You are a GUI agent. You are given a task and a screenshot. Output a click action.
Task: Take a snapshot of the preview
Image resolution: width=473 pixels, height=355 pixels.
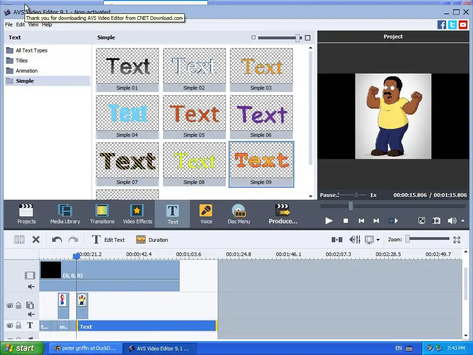click(x=437, y=220)
